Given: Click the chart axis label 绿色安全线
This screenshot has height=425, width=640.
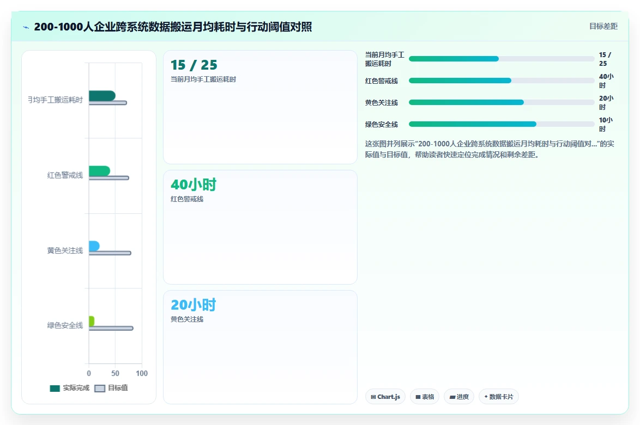Looking at the screenshot, I should (65, 325).
